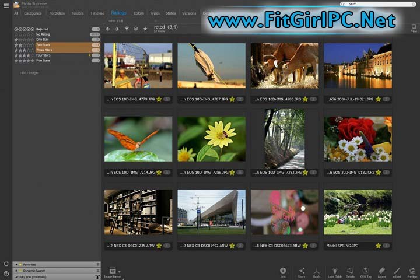Toggle star on IMG_4779.JPG thumbnail
Image resolution: width=420 pixels, height=280 pixels.
pyautogui.click(x=159, y=99)
